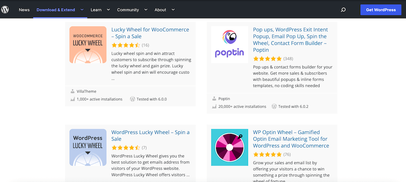Expand the About menu chevron
Viewport: 406px width, 182px height.
[173, 10]
